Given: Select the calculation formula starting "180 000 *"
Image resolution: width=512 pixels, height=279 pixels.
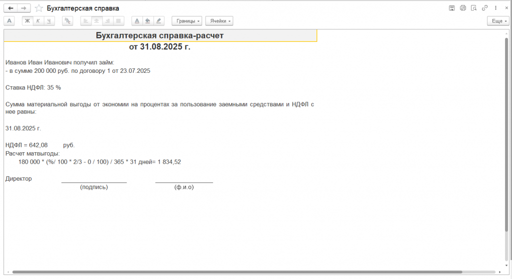Looking at the screenshot, I should pos(99,162).
